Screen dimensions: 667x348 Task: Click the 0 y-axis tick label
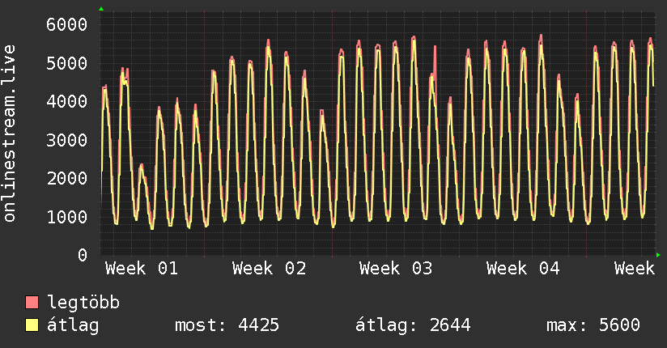coord(81,255)
